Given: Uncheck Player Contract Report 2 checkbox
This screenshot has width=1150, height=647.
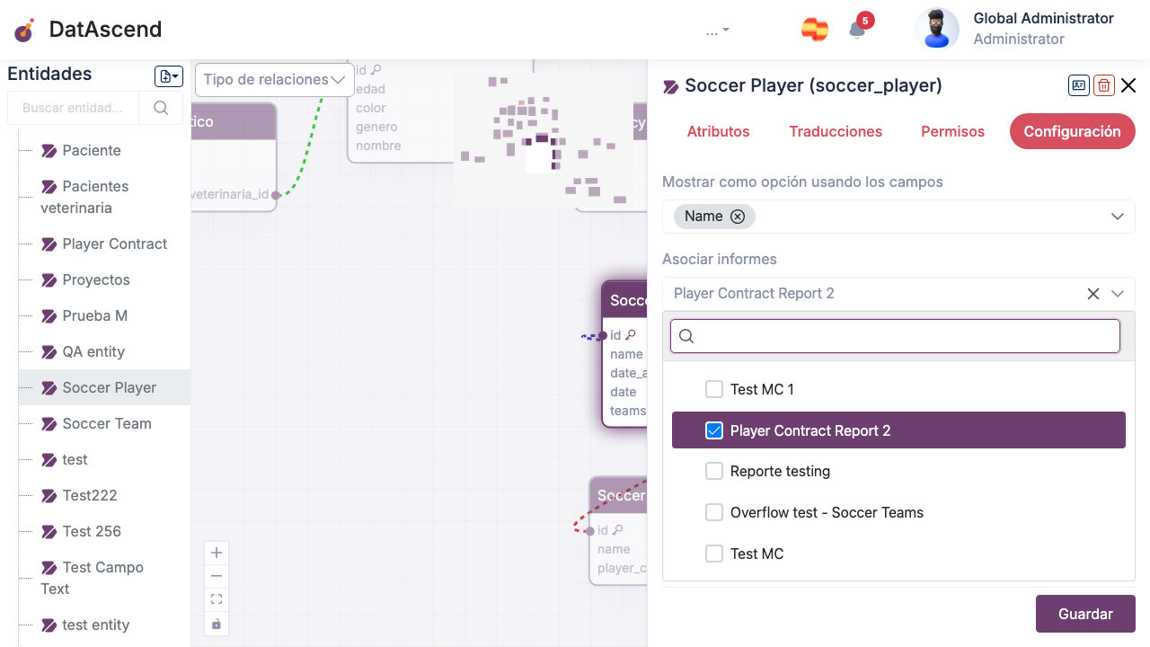Looking at the screenshot, I should [714, 430].
